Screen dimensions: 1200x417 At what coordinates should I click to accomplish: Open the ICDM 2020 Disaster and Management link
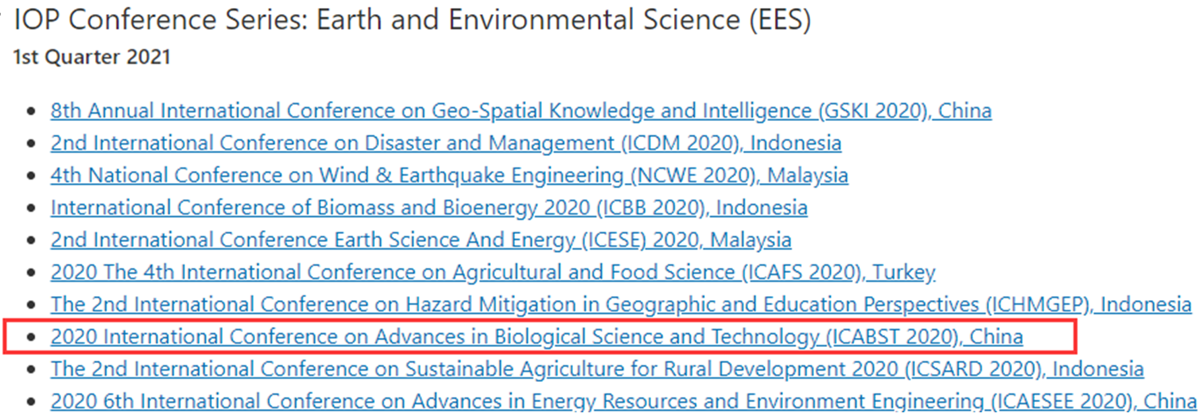[446, 143]
